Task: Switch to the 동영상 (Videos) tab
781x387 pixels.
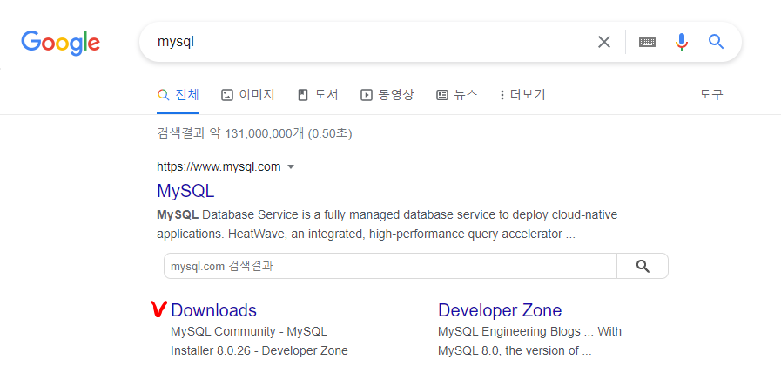Action: tap(387, 95)
